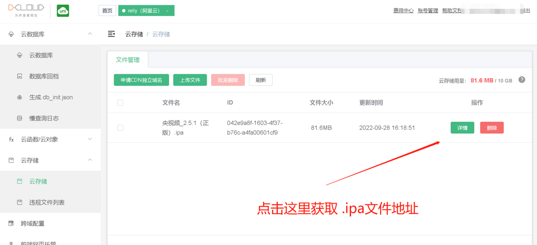Click the first 云存储 breadcrumb
Viewport: 537px width, 245px height.
134,34
